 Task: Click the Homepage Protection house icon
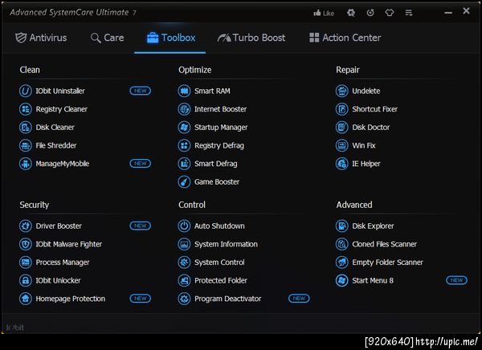click(x=26, y=299)
